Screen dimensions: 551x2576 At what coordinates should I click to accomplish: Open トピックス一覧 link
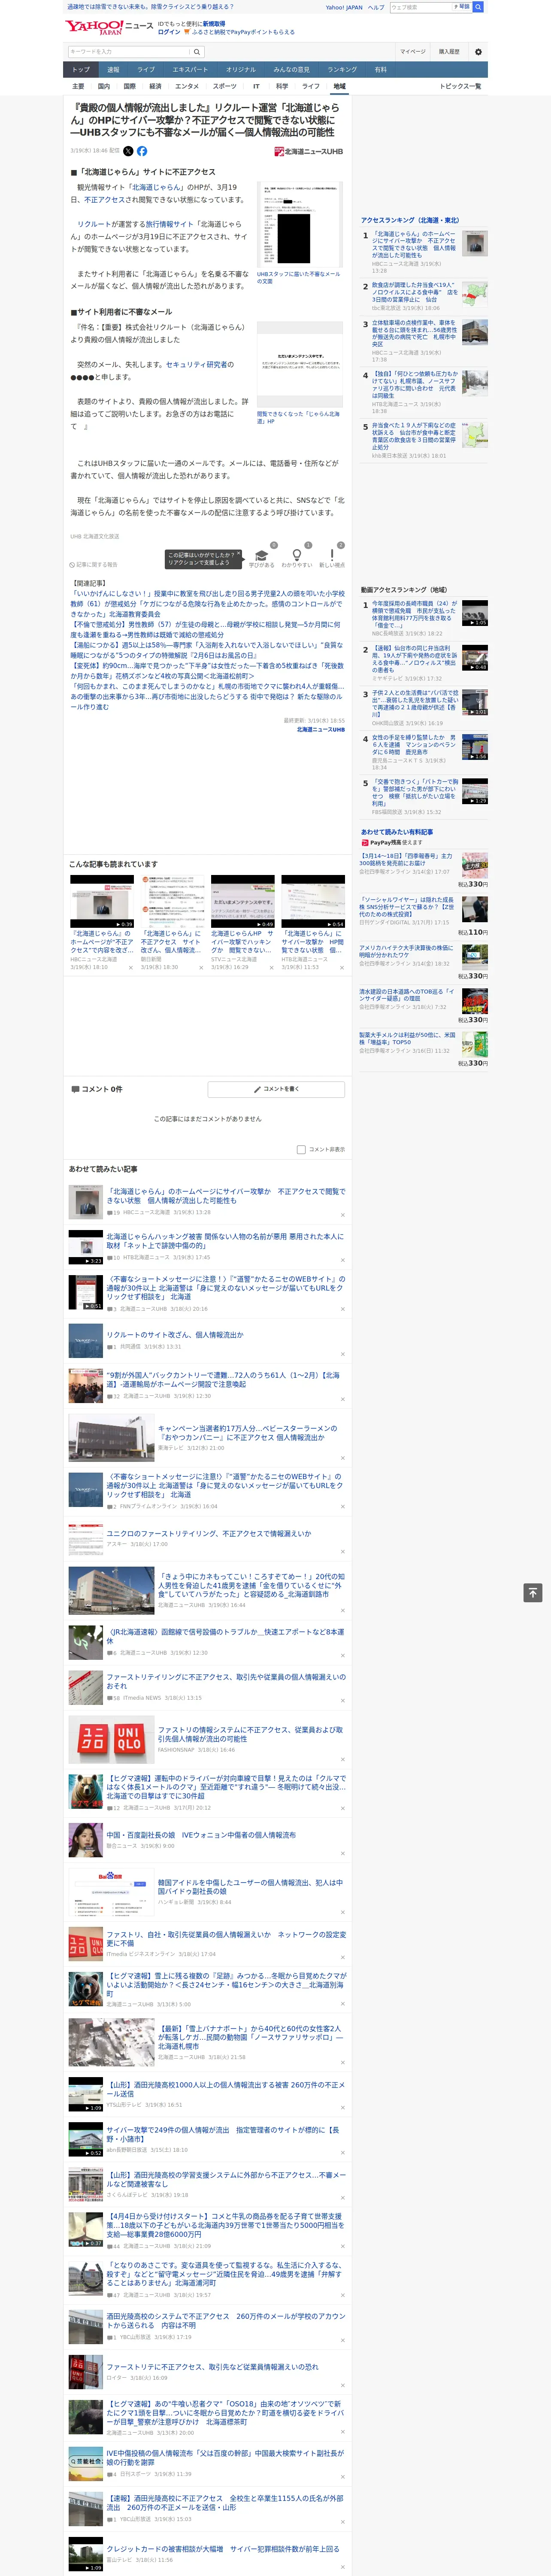coord(460,86)
